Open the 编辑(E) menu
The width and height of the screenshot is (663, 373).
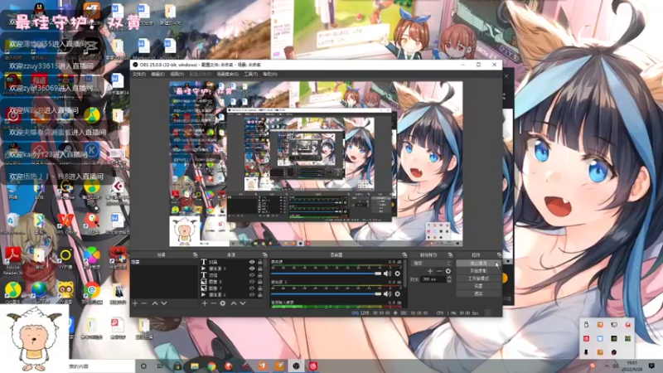157,75
